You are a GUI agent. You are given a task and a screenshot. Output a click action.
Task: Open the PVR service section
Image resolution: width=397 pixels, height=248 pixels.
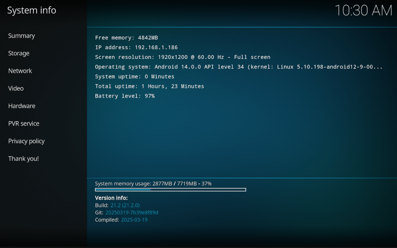[24, 124]
